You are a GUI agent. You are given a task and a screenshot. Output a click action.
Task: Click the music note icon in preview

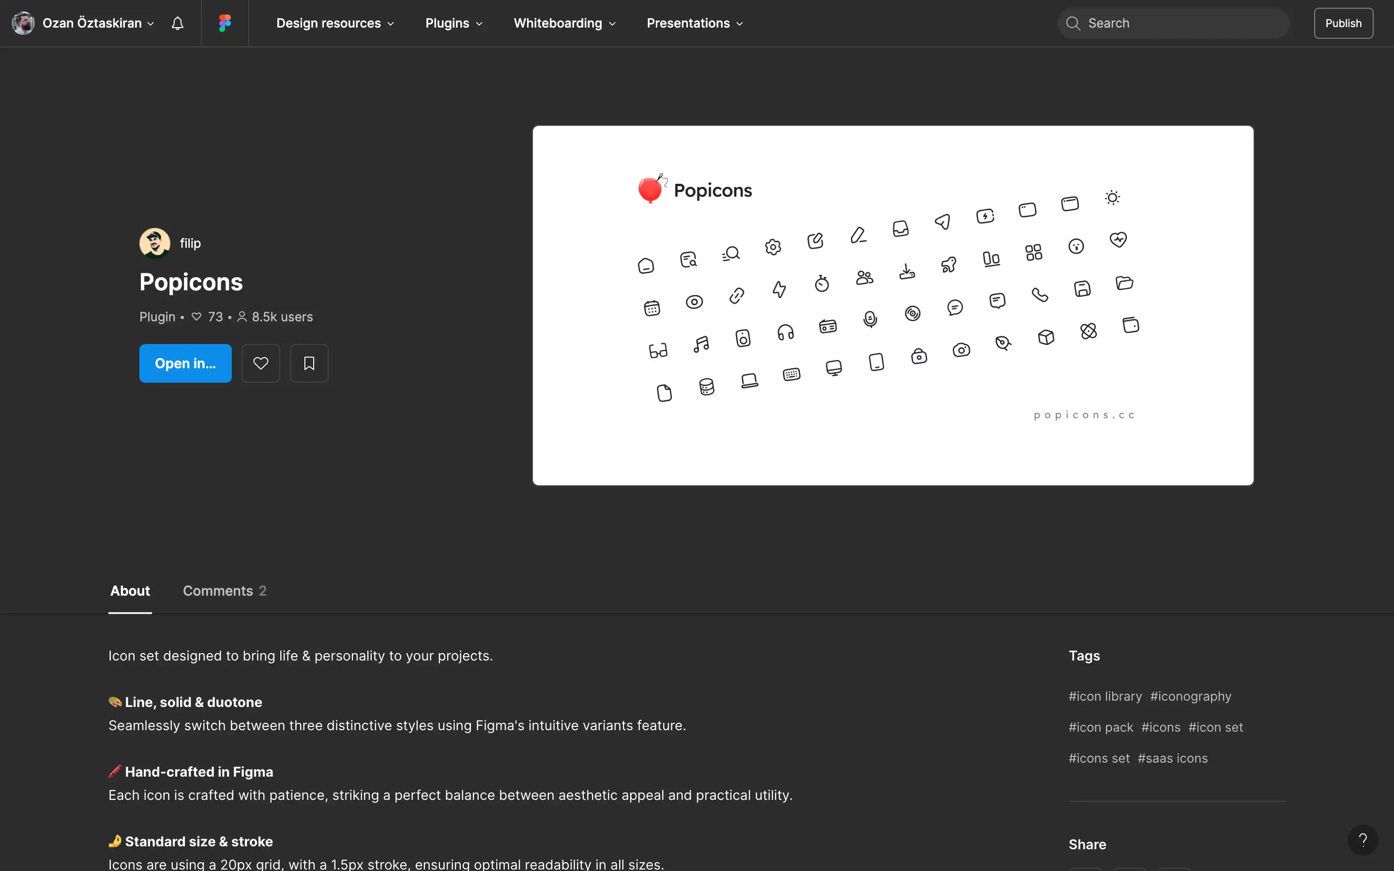(701, 345)
